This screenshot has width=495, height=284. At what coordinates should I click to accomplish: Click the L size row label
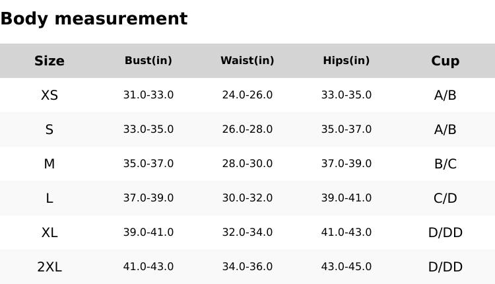49,198
